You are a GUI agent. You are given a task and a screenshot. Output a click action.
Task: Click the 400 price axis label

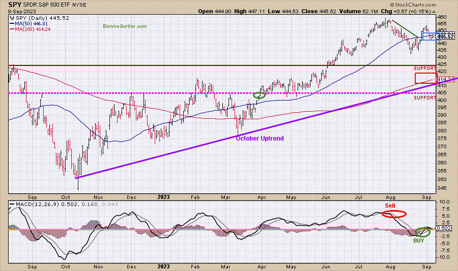pyautogui.click(x=442, y=100)
